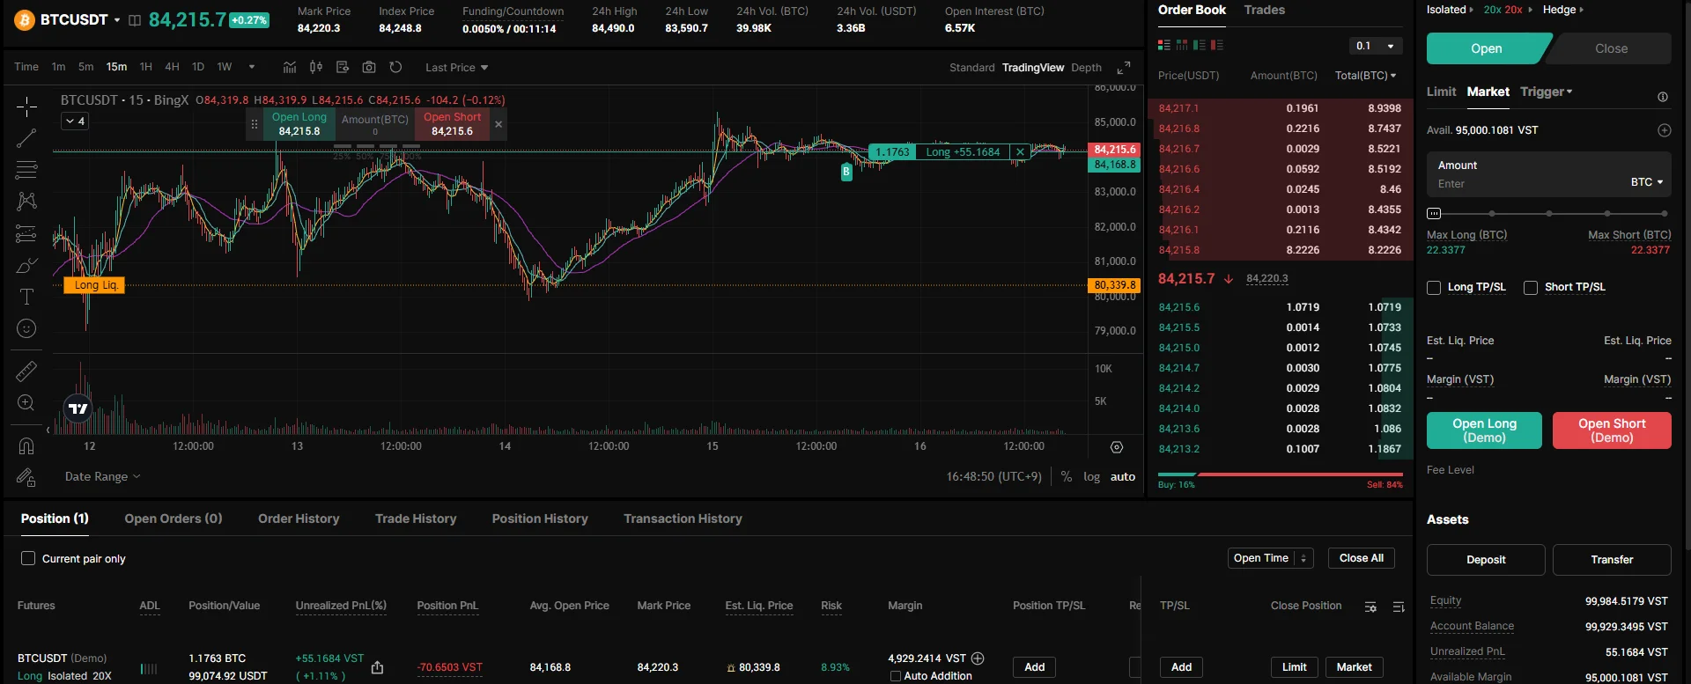Viewport: 1691px width, 684px height.
Task: Open the Transaction History tab
Action: 683,519
